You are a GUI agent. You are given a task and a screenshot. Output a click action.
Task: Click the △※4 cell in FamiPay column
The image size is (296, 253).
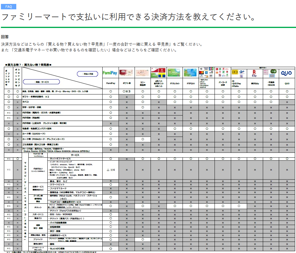pos(111,170)
